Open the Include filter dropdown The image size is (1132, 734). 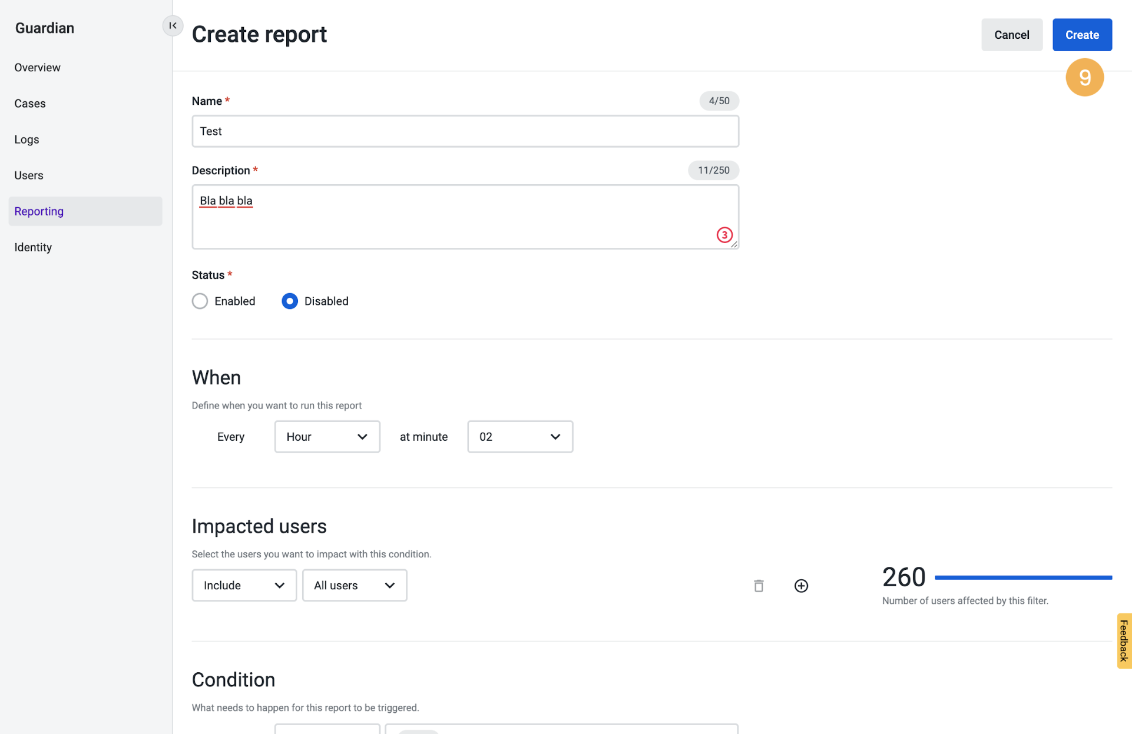coord(244,585)
